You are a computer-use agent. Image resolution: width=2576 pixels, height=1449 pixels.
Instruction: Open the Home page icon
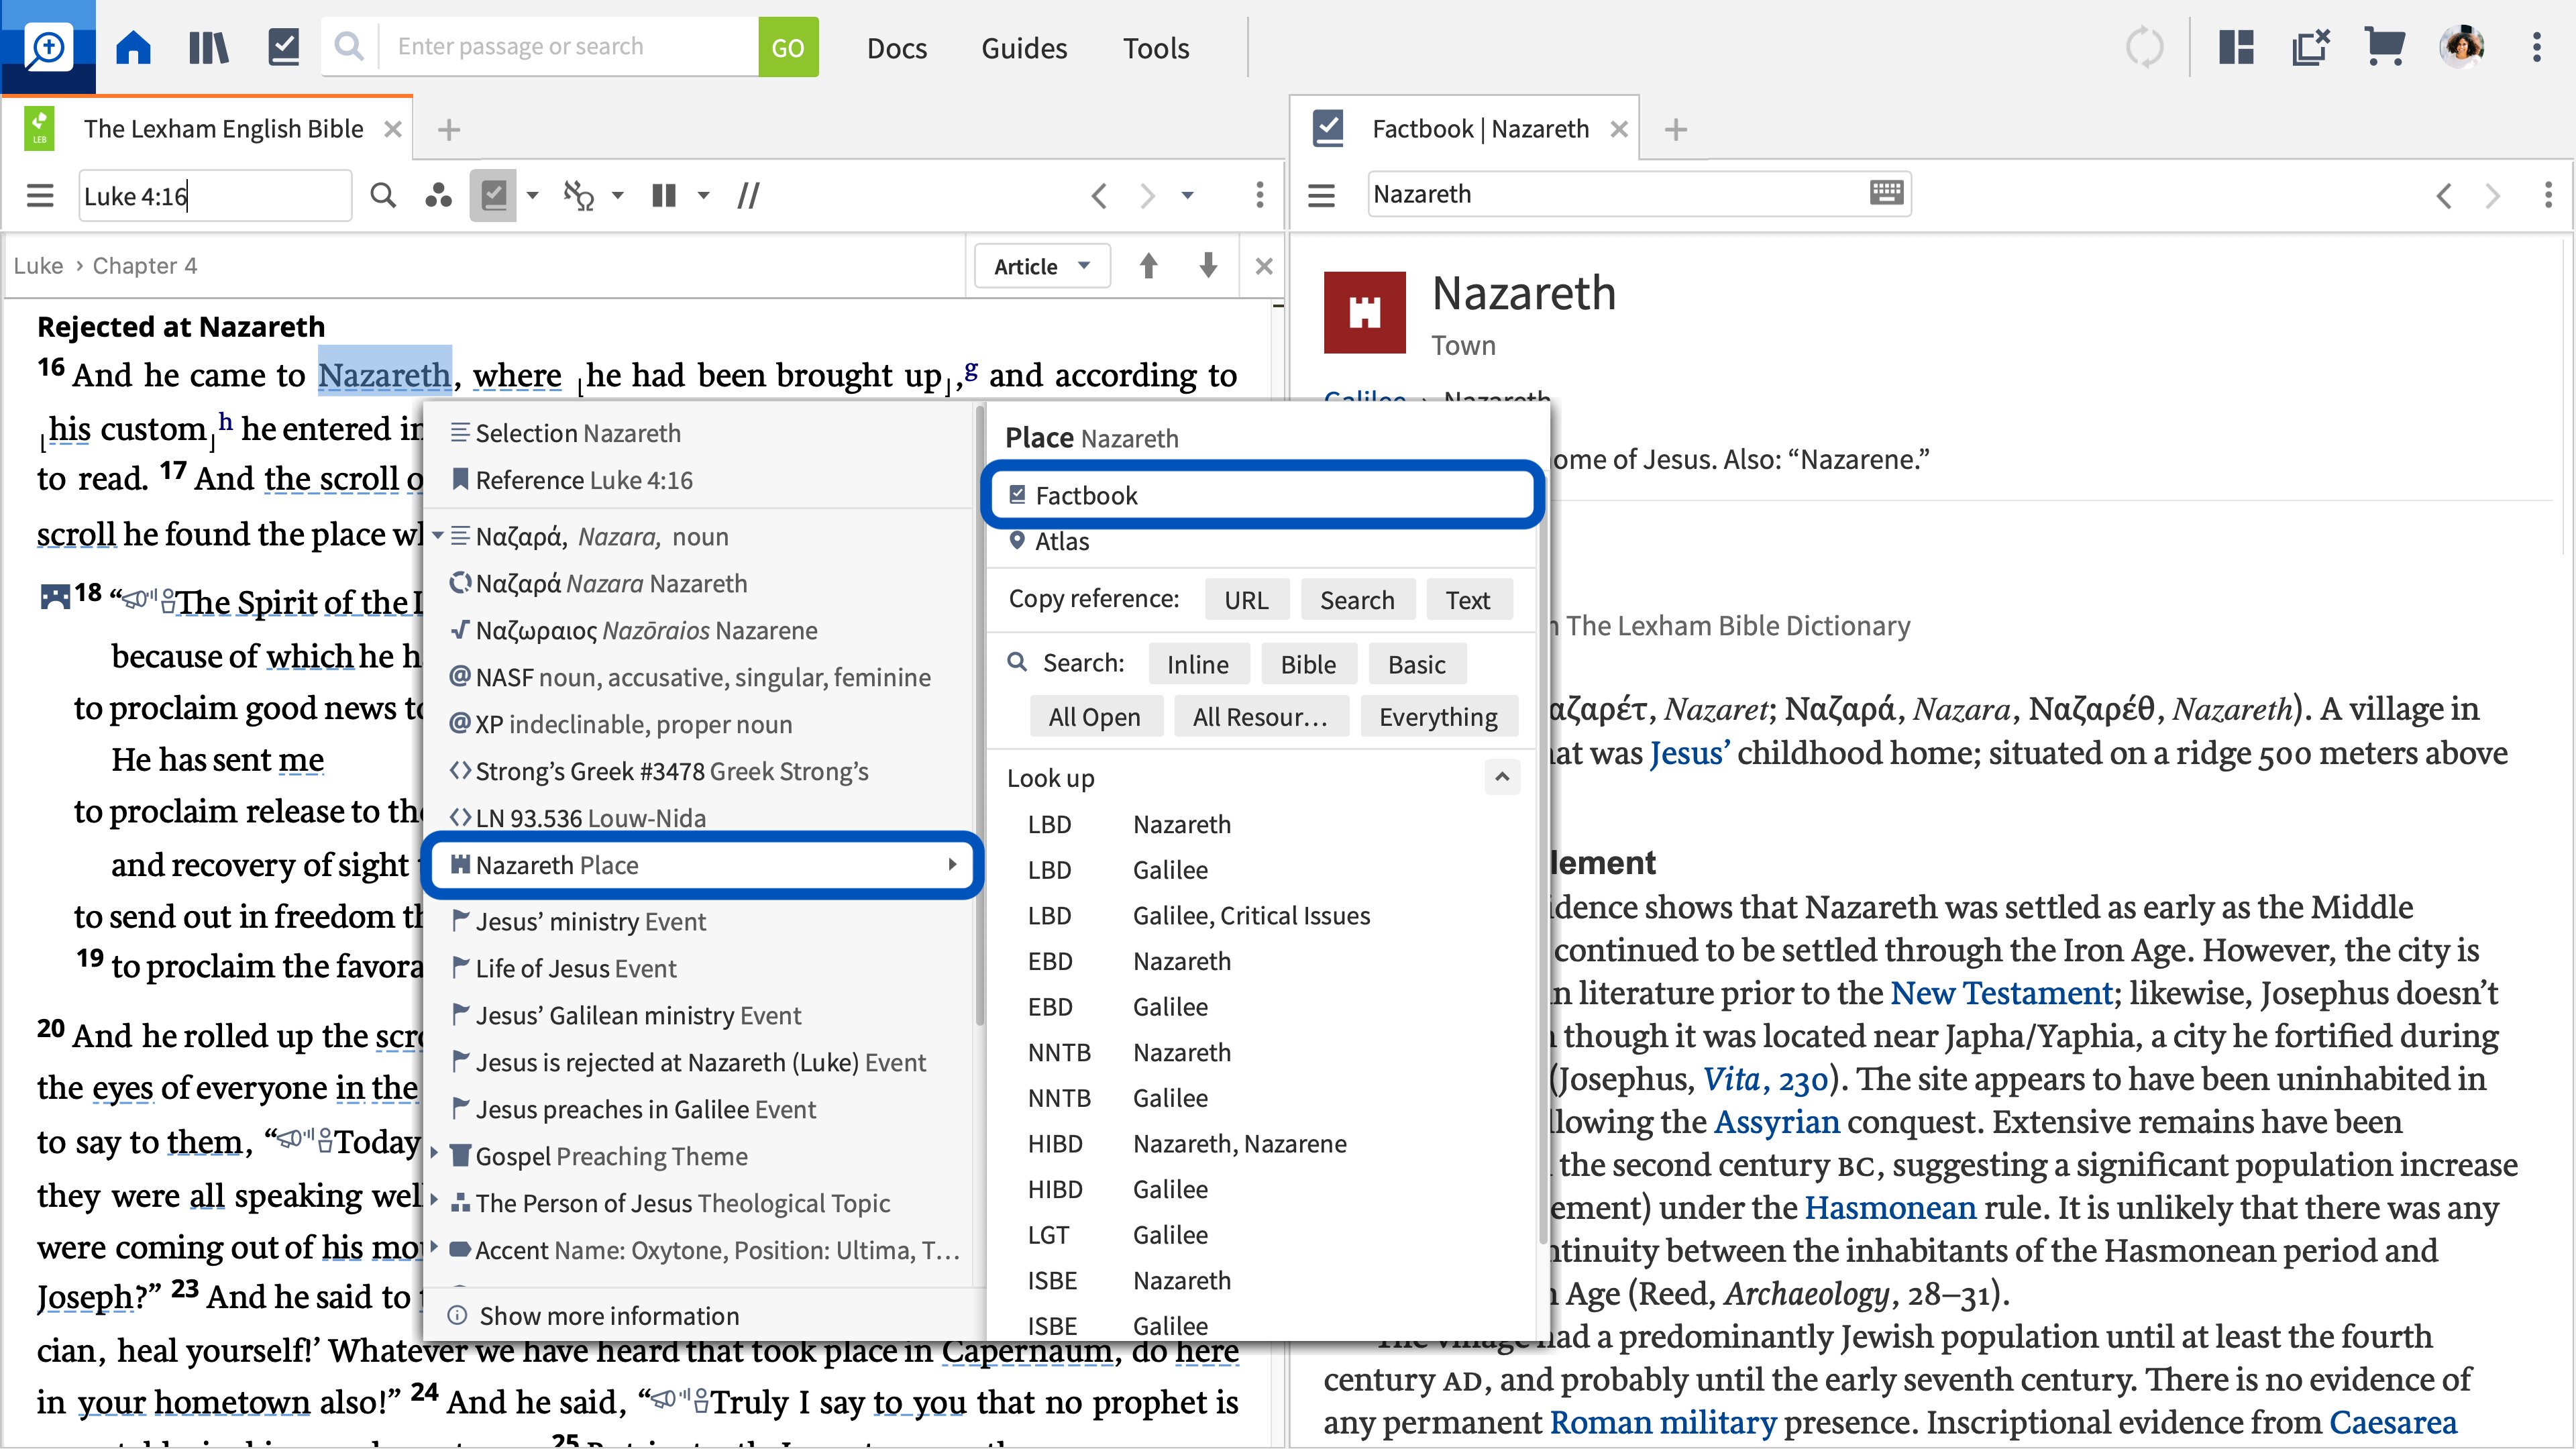pyautogui.click(x=133, y=47)
